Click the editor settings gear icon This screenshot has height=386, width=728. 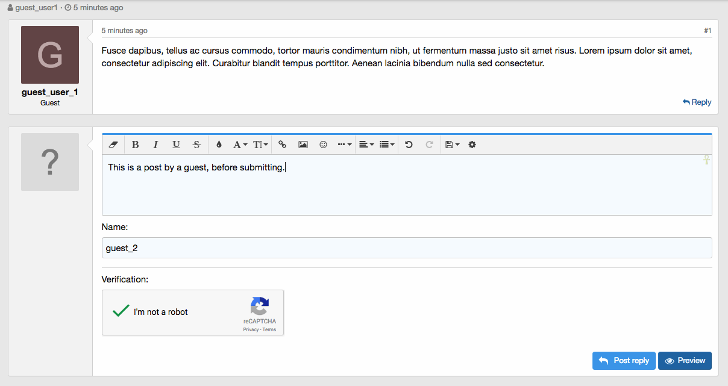coord(472,145)
